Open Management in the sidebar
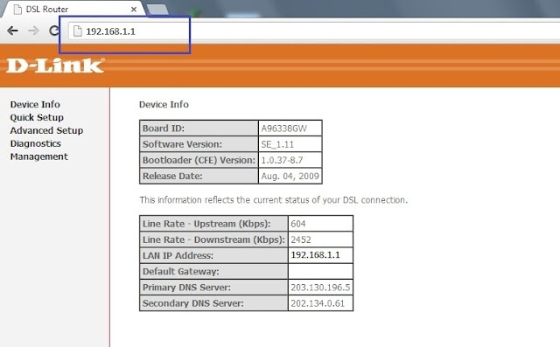 [x=38, y=156]
